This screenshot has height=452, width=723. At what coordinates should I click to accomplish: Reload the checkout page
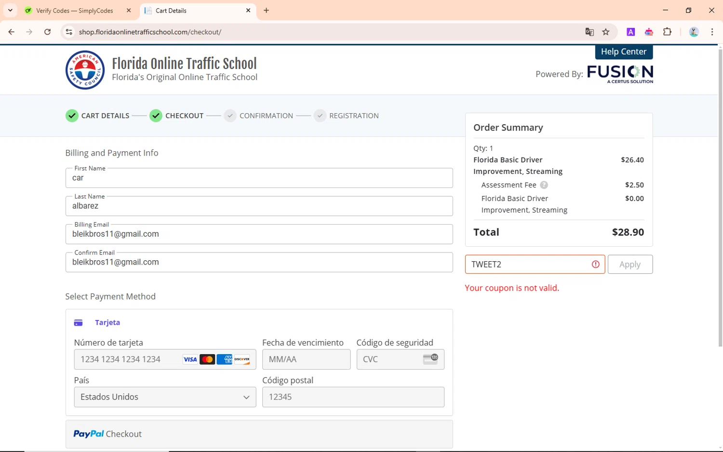47,32
